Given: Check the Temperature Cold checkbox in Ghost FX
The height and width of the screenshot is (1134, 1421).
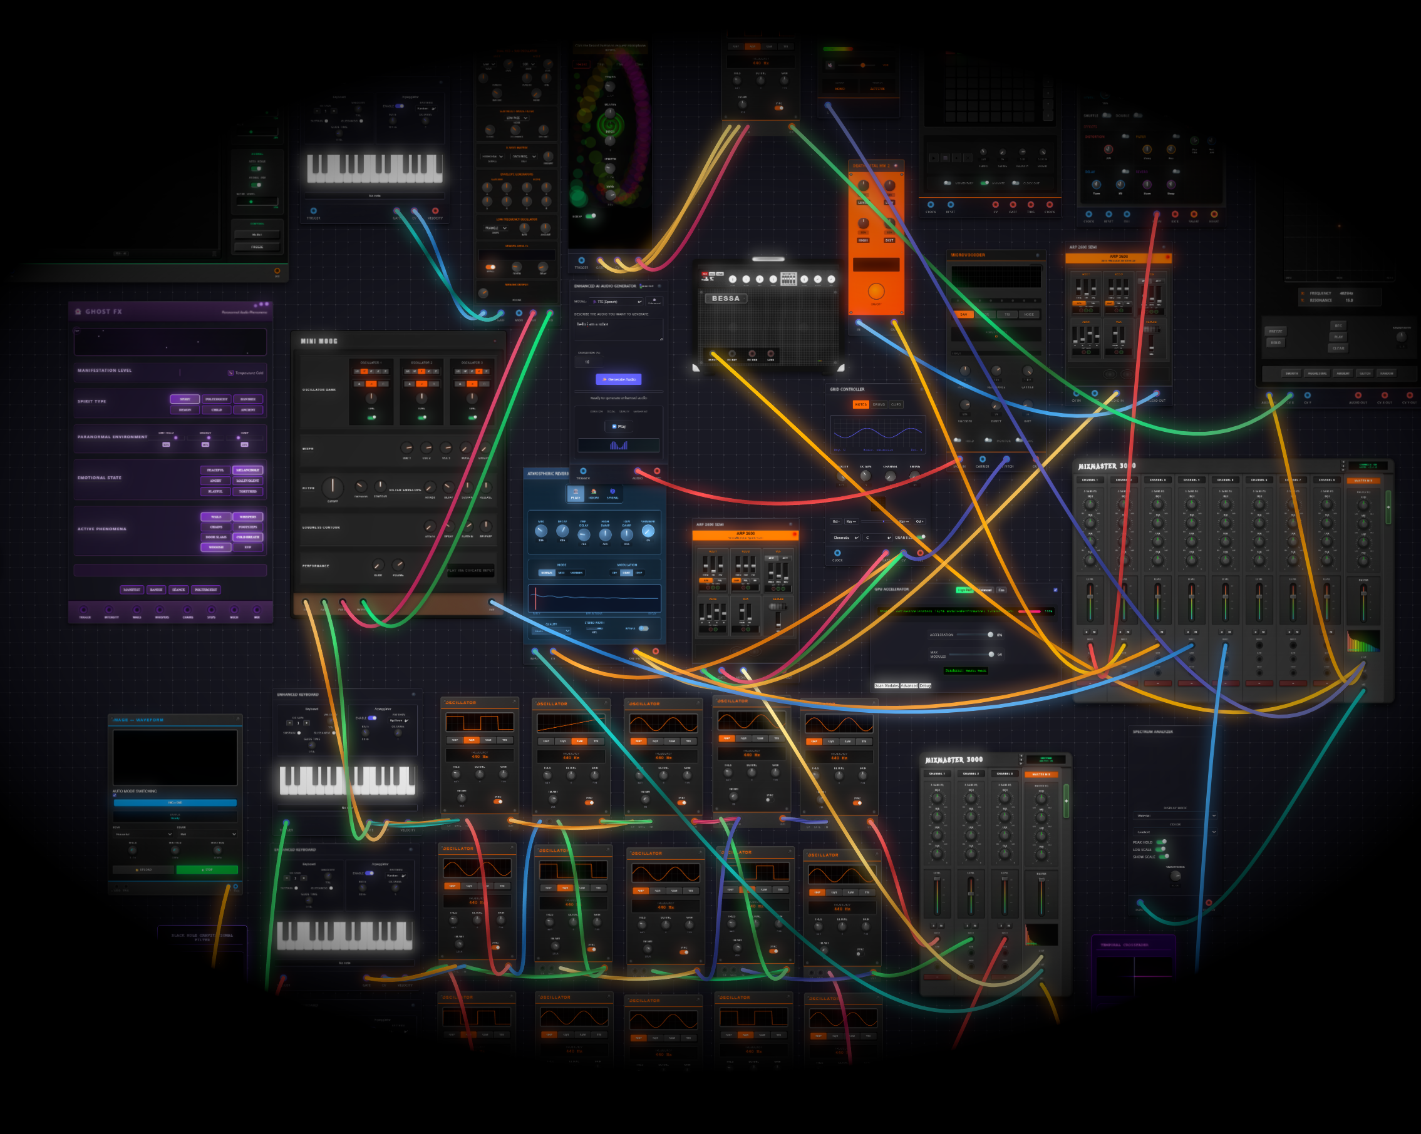Looking at the screenshot, I should [230, 373].
